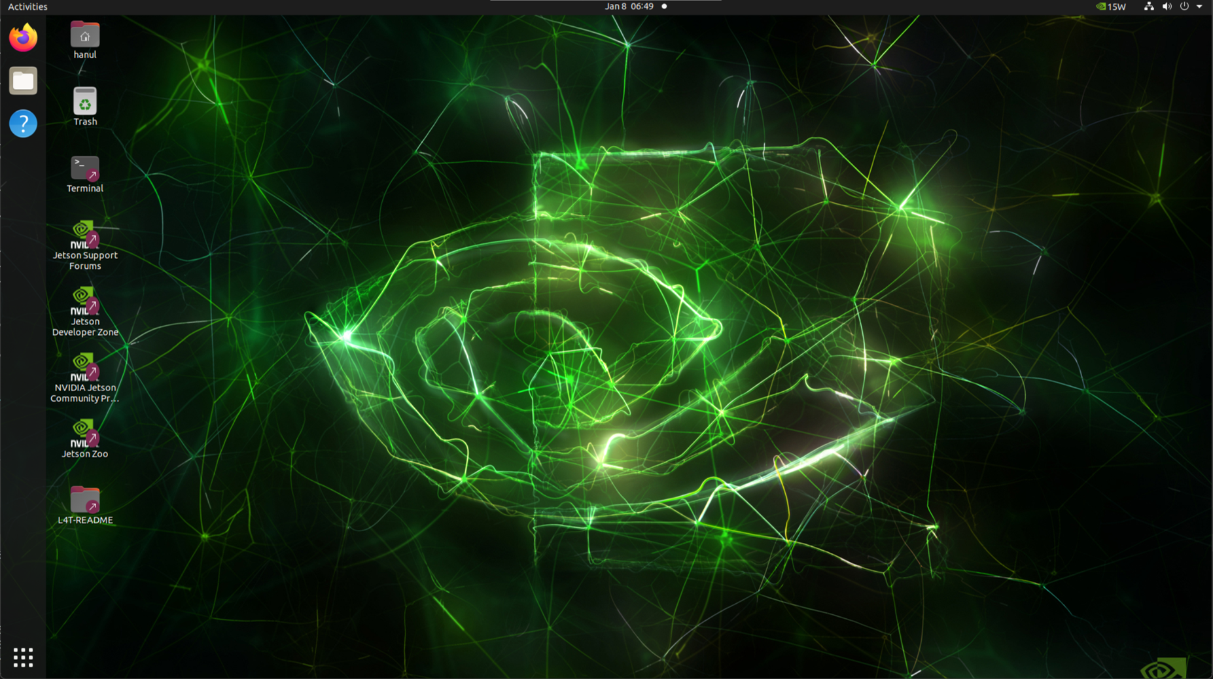Select the Jetson Zoo shortcut icon
Image resolution: width=1213 pixels, height=679 pixels.
click(x=85, y=434)
